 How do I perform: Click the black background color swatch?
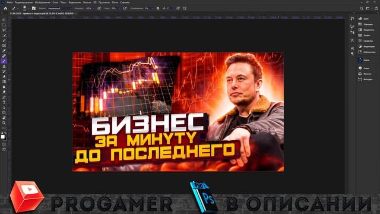pyautogui.click(x=5, y=139)
